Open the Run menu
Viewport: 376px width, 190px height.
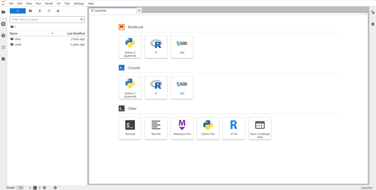coord(38,4)
